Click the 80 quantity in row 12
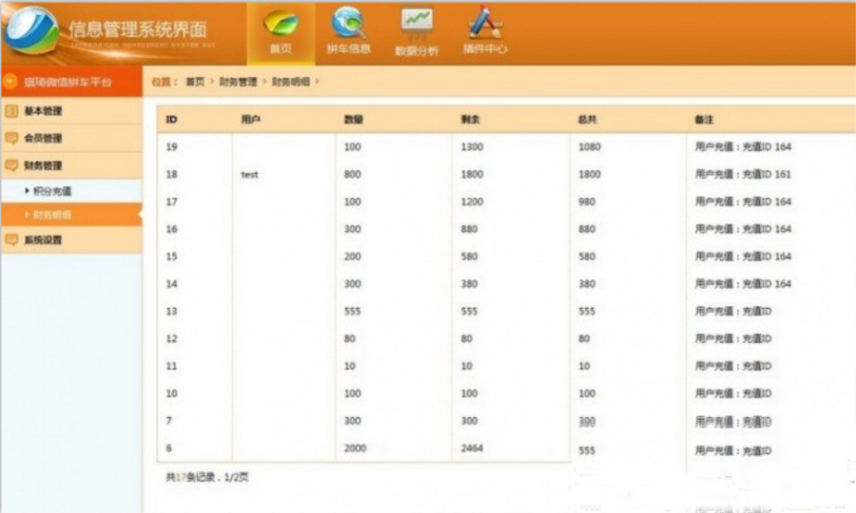The image size is (856, 513). [350, 338]
